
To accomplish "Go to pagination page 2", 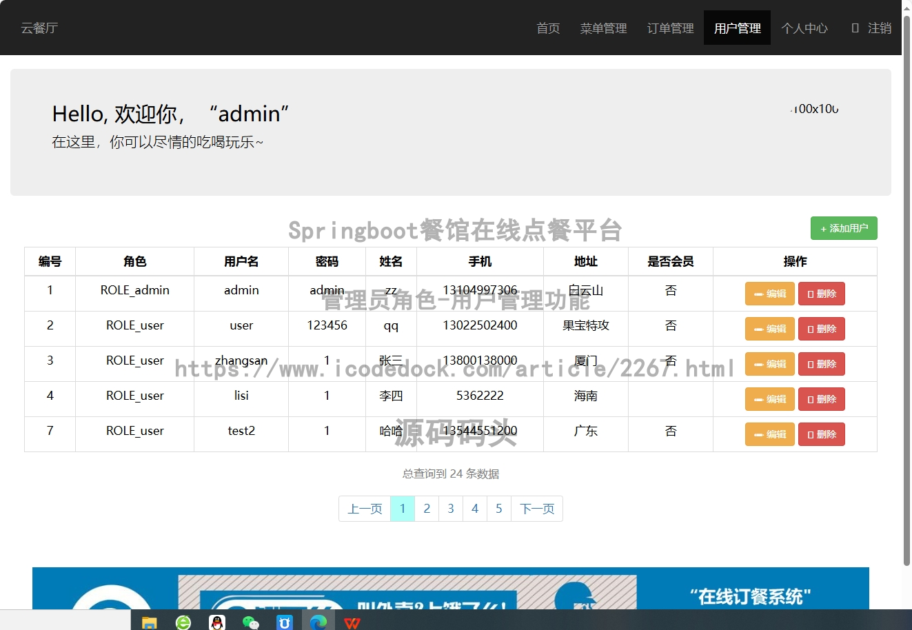I will point(427,509).
